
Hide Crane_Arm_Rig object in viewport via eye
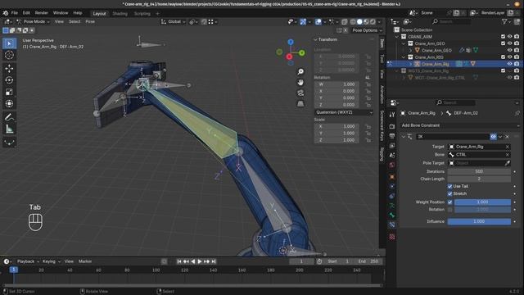click(509, 64)
